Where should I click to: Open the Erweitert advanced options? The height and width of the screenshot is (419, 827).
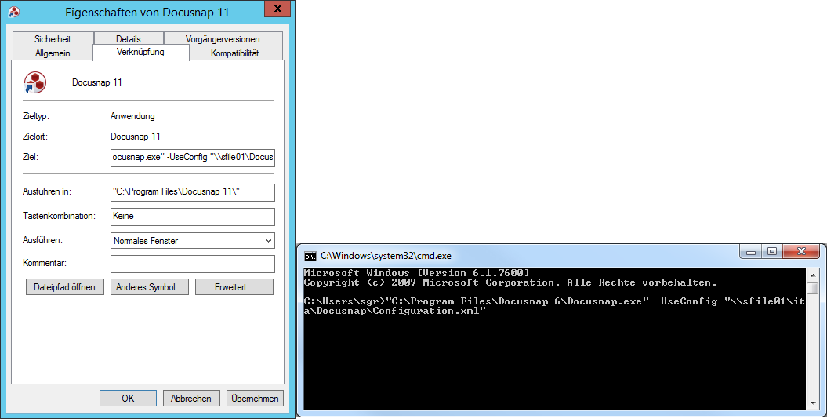[234, 287]
